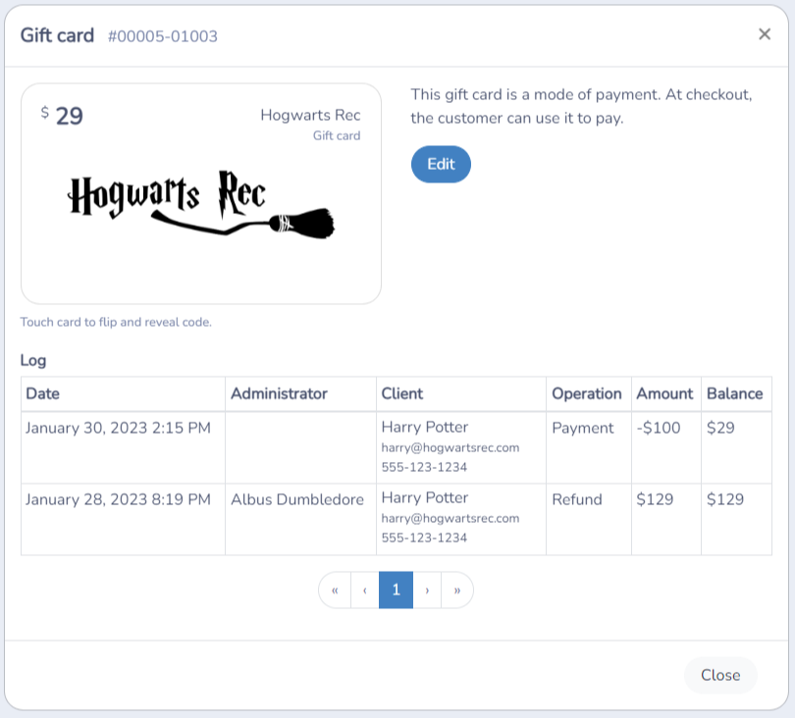The image size is (795, 719).
Task: Click the Gift card dialog title
Action: pyautogui.click(x=57, y=35)
